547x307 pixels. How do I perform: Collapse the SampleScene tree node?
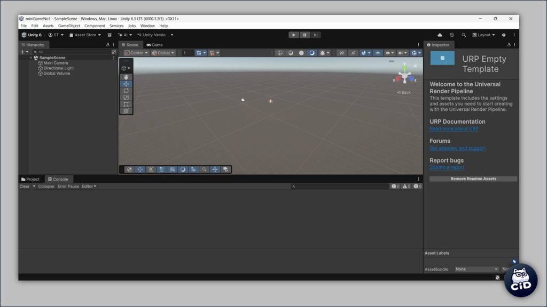(x=31, y=58)
